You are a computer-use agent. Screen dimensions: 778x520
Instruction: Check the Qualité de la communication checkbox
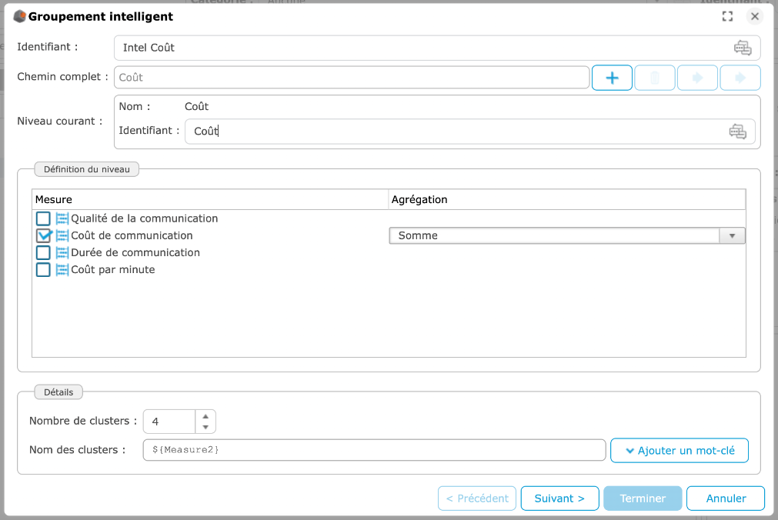click(43, 218)
